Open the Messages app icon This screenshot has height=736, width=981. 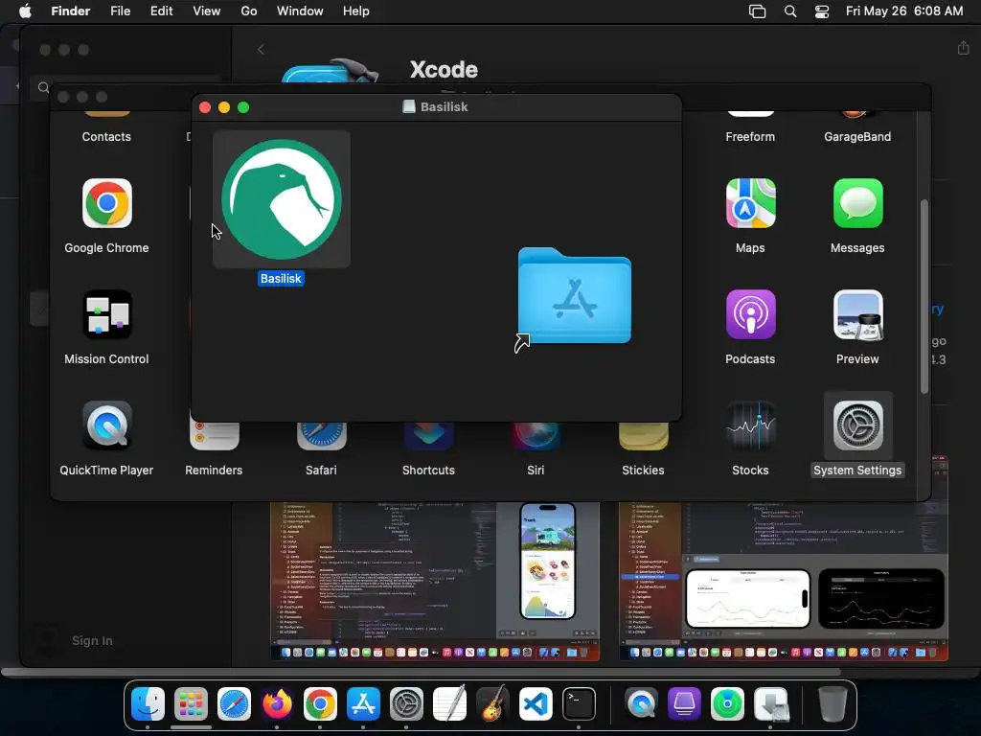[857, 203]
